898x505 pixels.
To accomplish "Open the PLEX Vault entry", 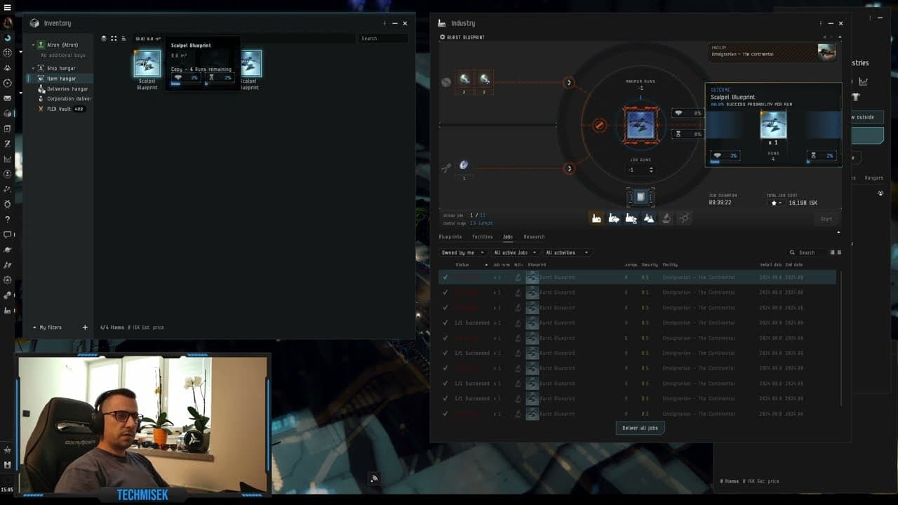I will [x=61, y=109].
